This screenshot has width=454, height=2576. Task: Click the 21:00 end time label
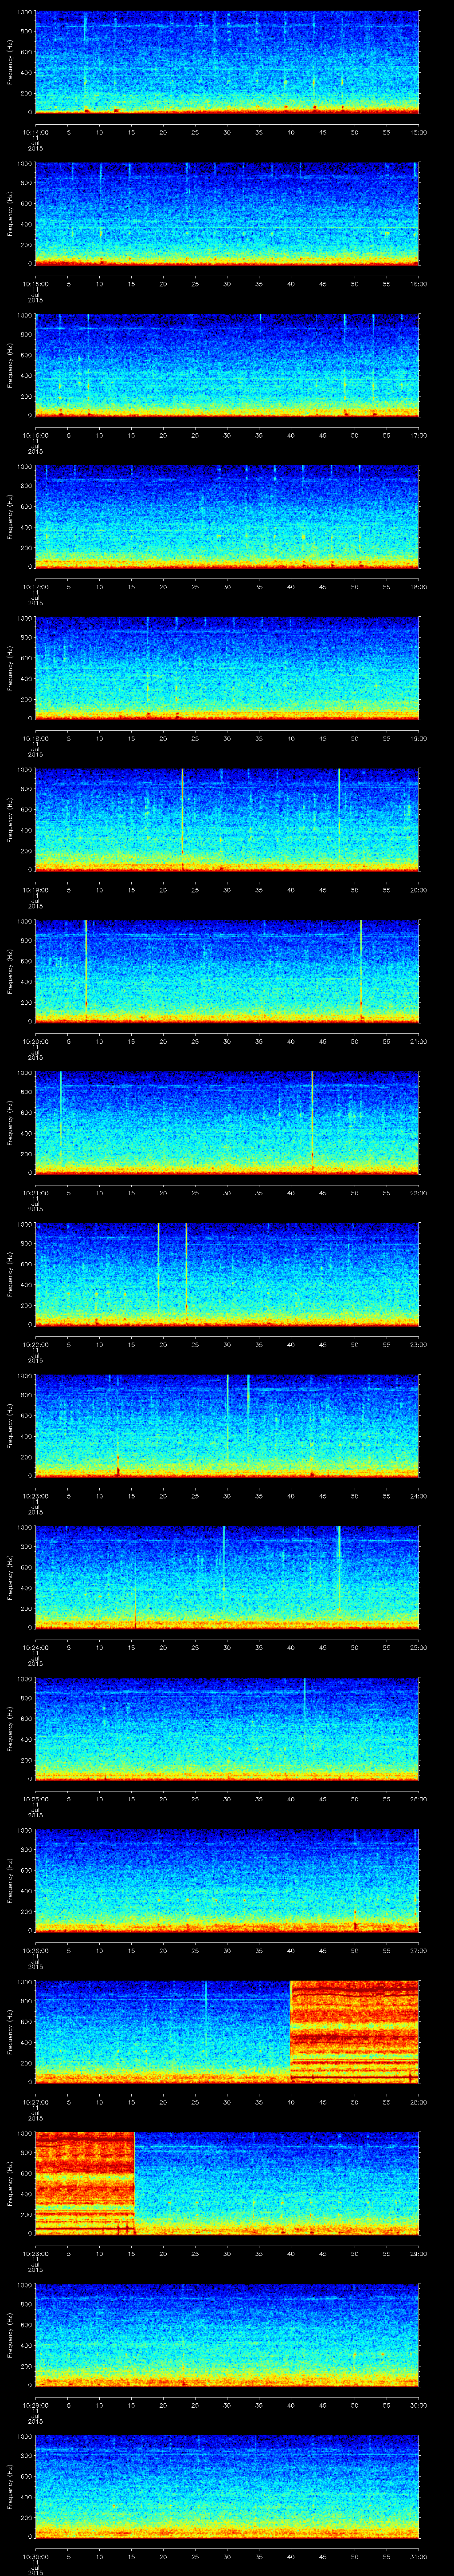(418, 1041)
